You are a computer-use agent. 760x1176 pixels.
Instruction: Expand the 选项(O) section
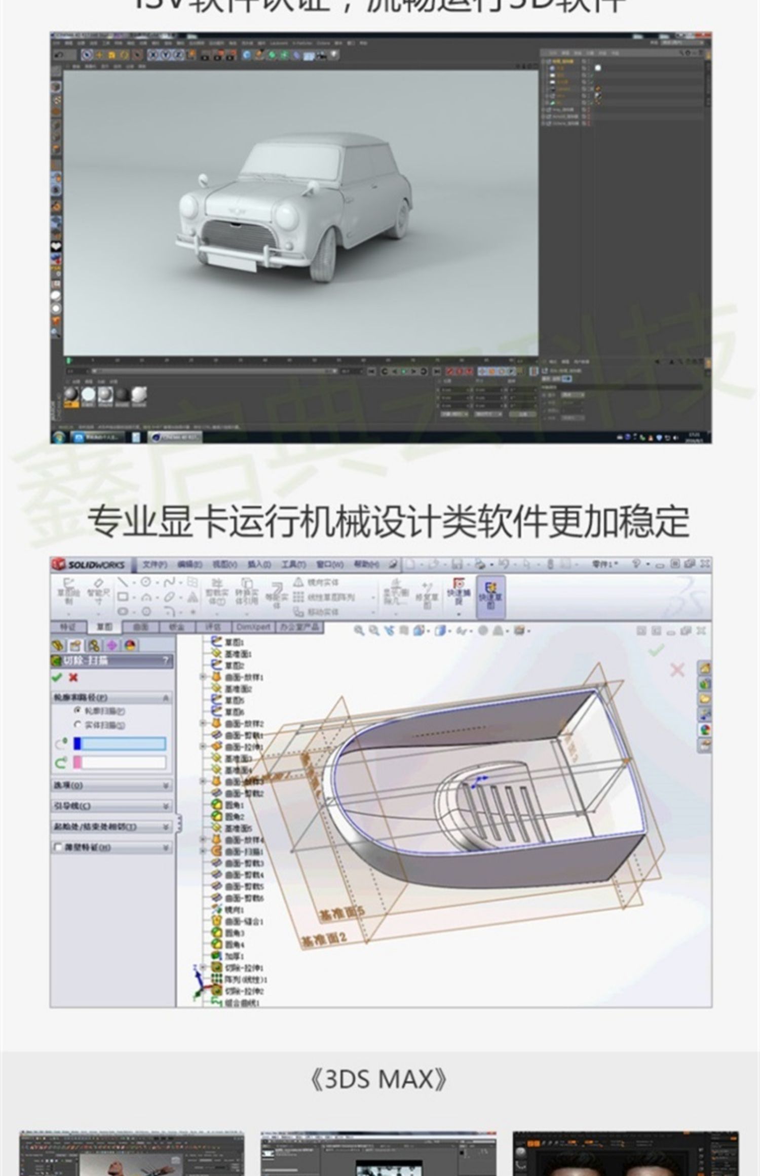pos(111,786)
